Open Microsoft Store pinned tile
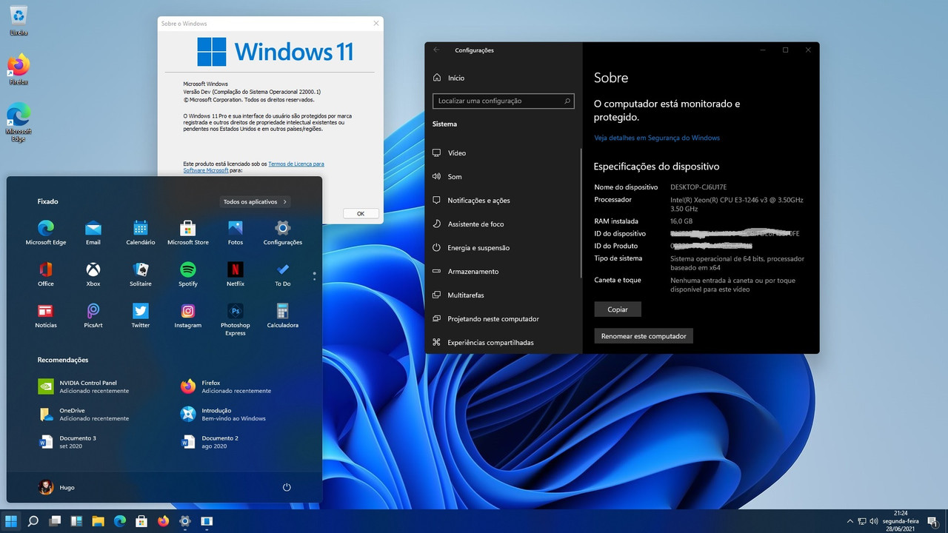948x533 pixels. click(x=188, y=232)
